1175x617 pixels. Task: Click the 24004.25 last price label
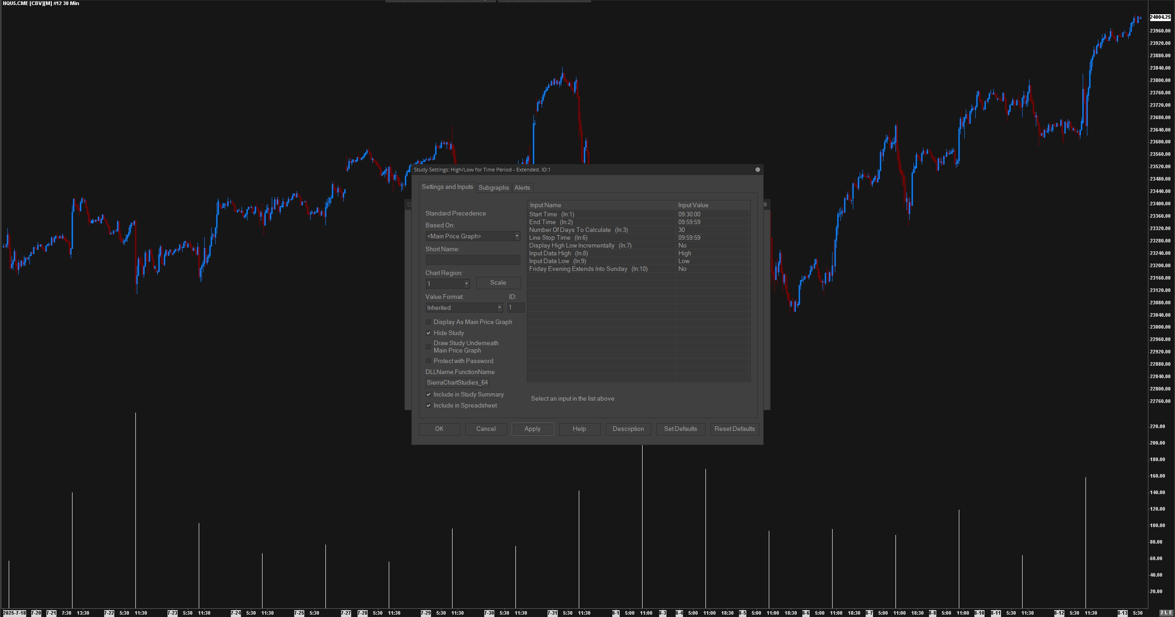[1160, 17]
